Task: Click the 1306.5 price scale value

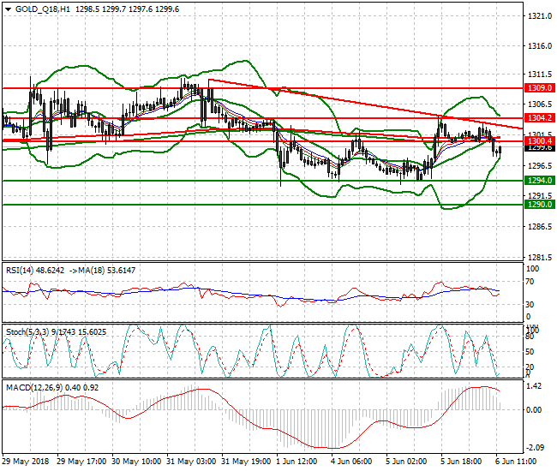Action: pos(540,104)
